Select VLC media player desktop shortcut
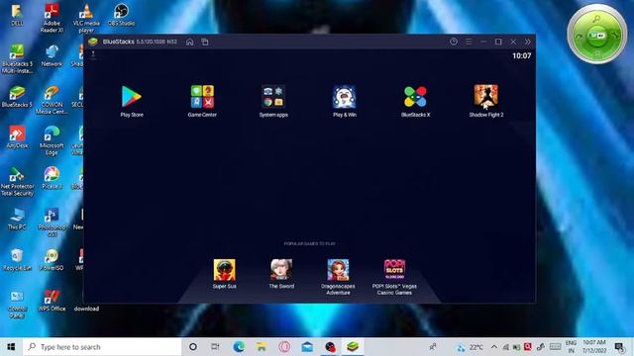 coord(86,18)
